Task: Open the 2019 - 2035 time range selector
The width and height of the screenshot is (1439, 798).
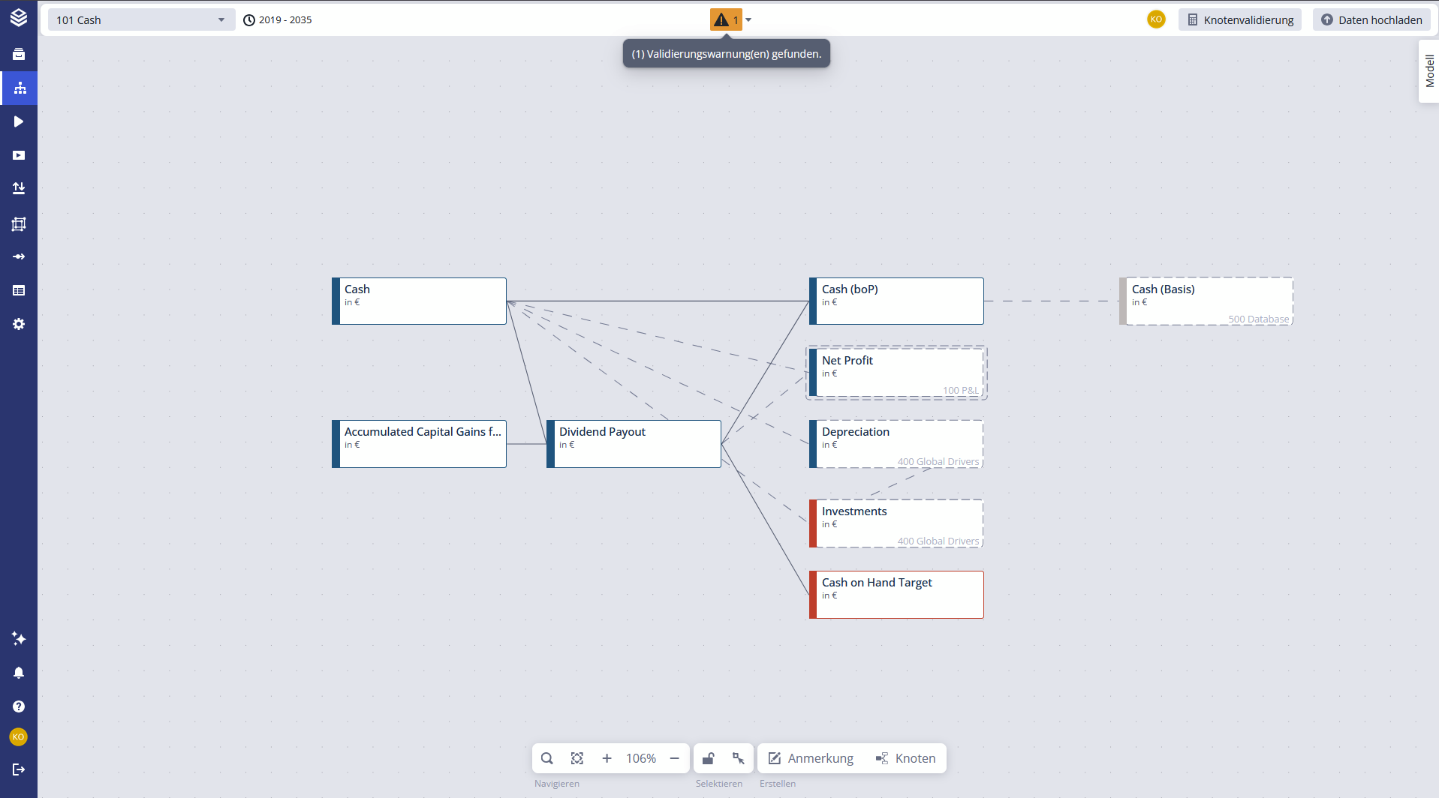Action: point(278,20)
